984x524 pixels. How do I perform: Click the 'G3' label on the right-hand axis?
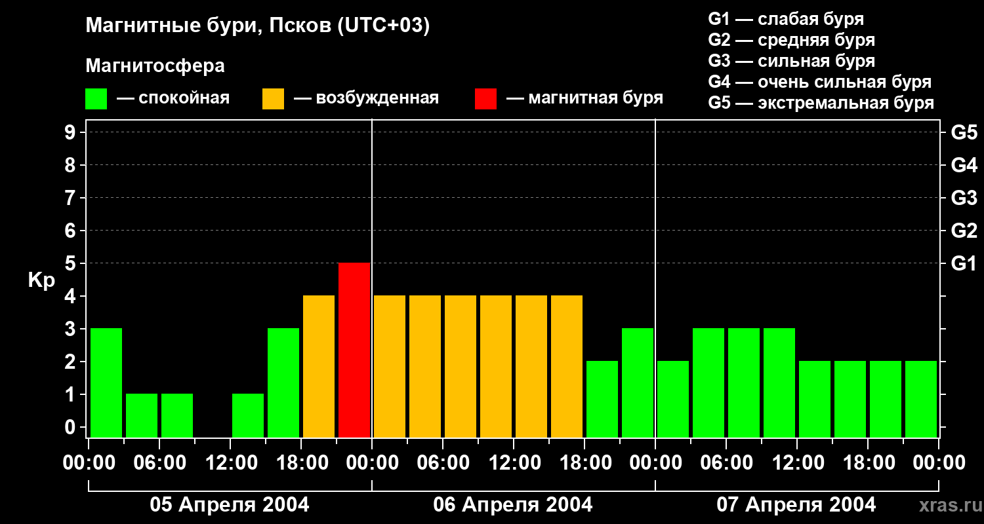tap(964, 198)
